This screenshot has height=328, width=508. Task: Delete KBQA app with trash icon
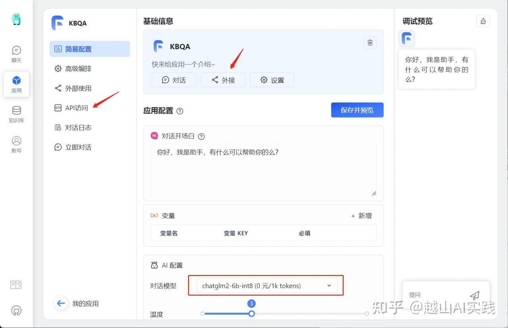pyautogui.click(x=370, y=43)
